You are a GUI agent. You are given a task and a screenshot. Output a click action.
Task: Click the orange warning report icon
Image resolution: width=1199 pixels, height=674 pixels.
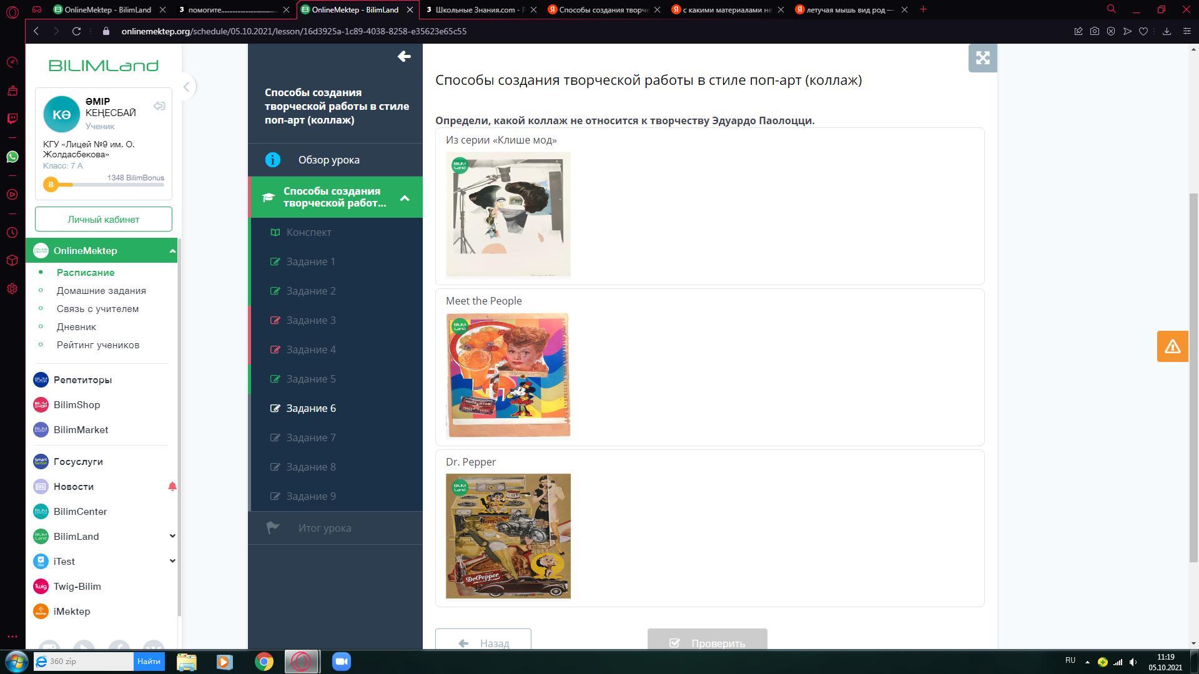(x=1172, y=346)
